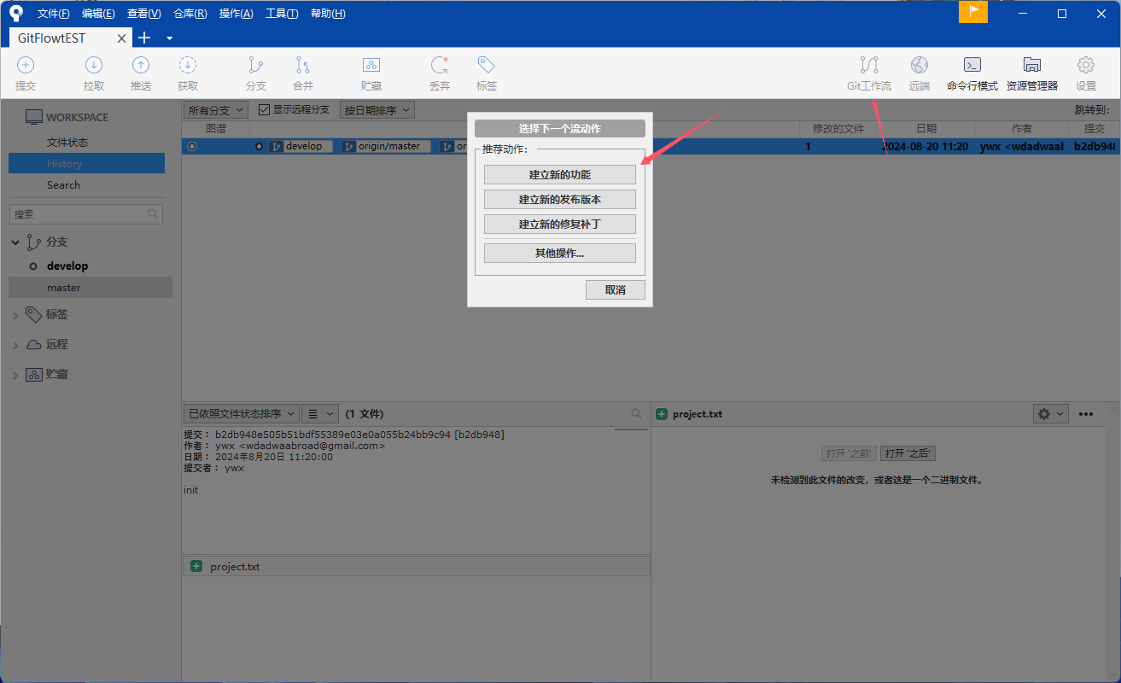1121x683 pixels.
Task: Open the 工具(T) menu
Action: pos(282,14)
